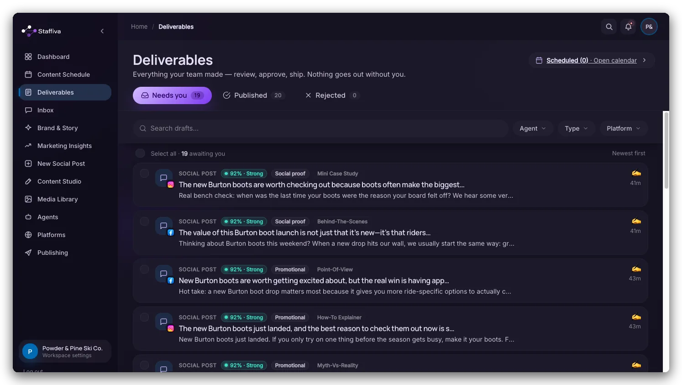This screenshot has width=682, height=385.
Task: Click the New Social Post plus icon
Action: pyautogui.click(x=28, y=163)
